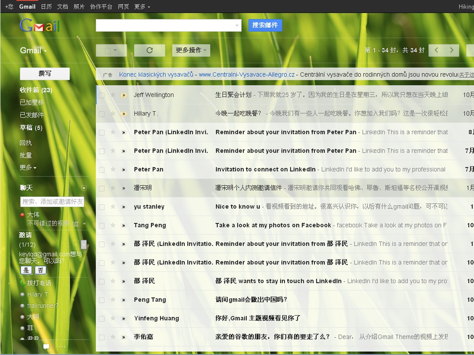
Task: Check the Tang Peng email checkbox
Action: (102, 226)
